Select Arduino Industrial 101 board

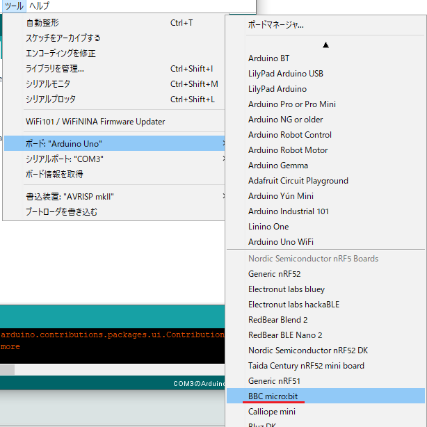pyautogui.click(x=325, y=211)
